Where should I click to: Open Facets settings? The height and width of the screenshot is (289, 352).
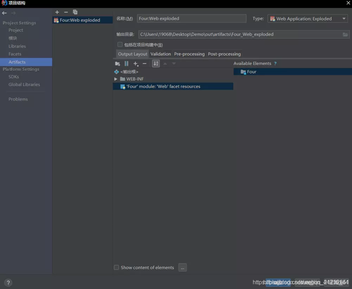[x=15, y=54]
